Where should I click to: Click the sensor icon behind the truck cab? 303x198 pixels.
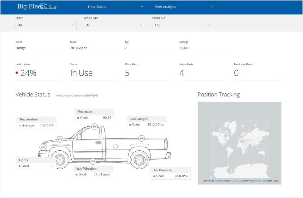[142, 138]
